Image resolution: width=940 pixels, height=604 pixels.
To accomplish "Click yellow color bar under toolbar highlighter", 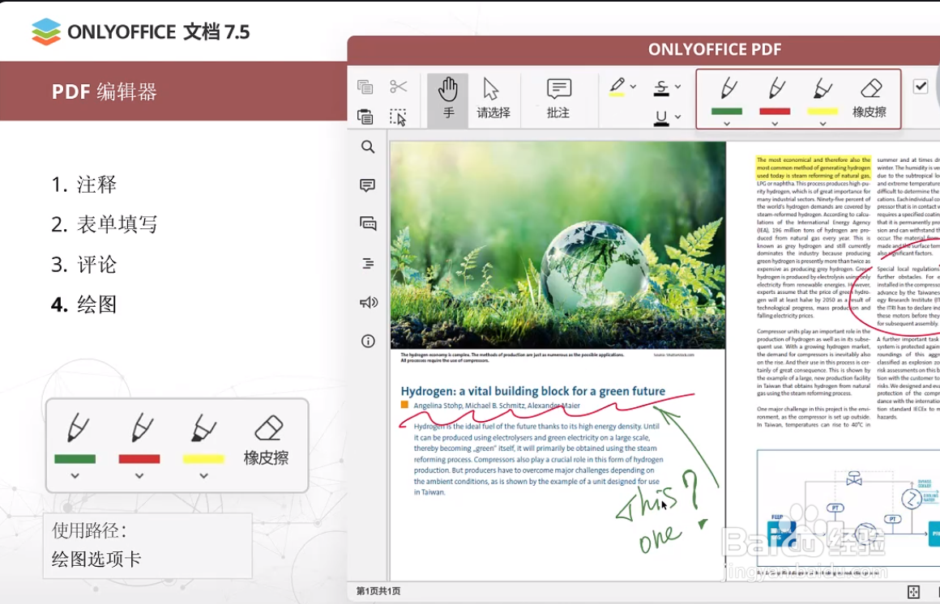I will tap(822, 111).
